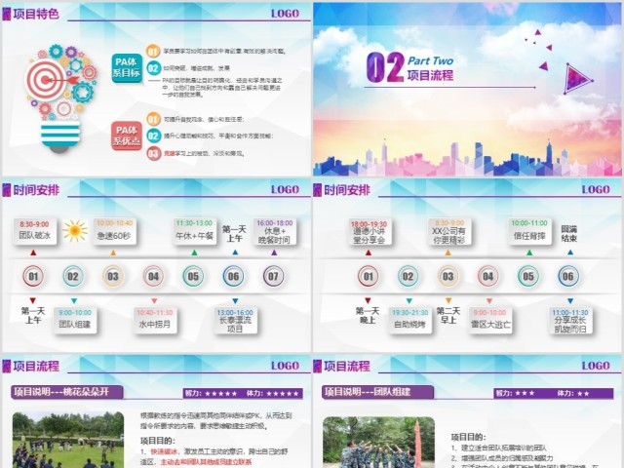624x468 pixels.
Task: Click teal 02 circle beside PA体系目标
Action: point(153,68)
